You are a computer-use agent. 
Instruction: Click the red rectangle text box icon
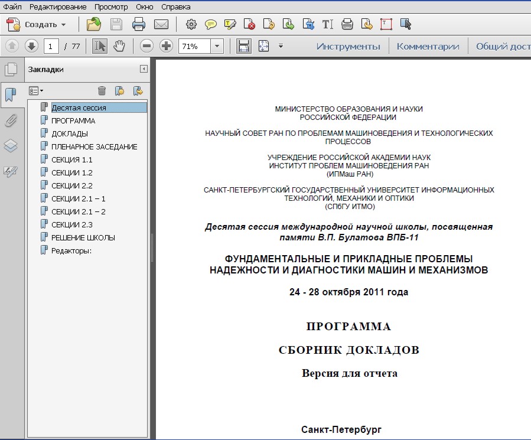point(386,24)
